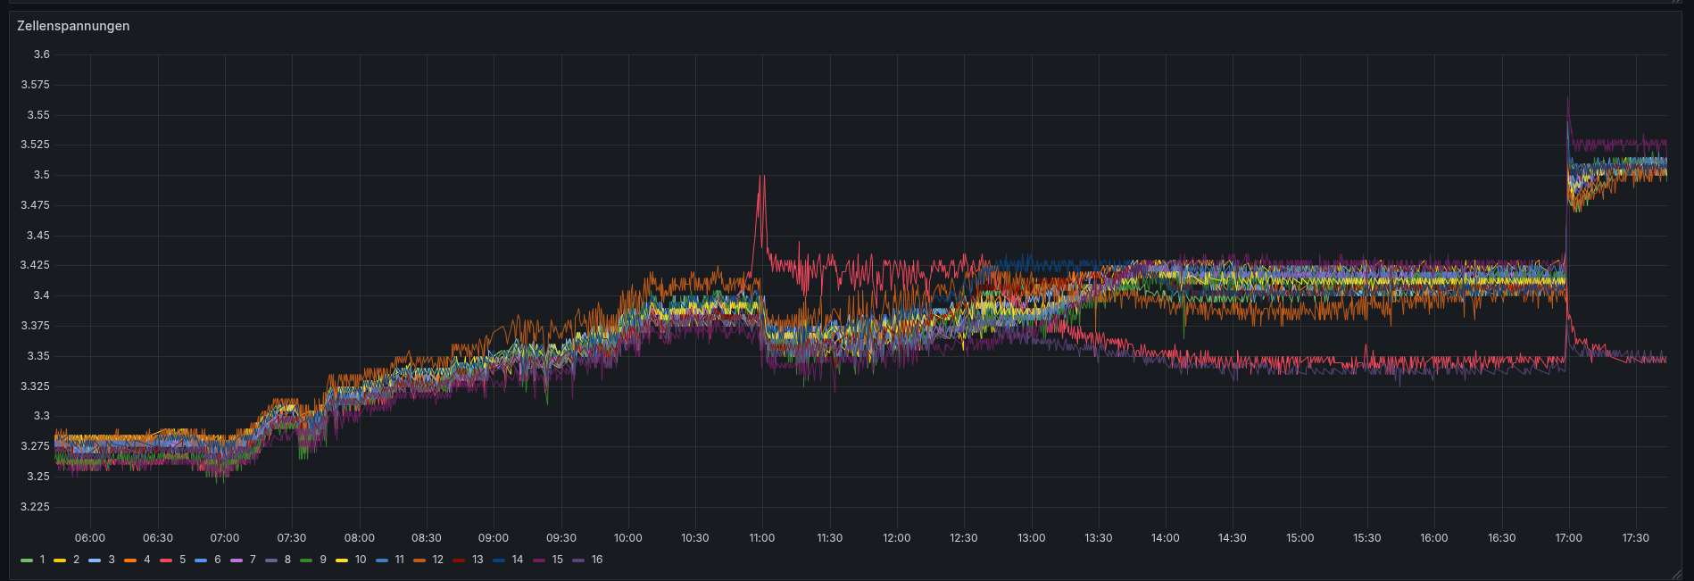Click the pink-purple swatch of series 7
Viewport: 1694px width, 581px height.
pyautogui.click(x=237, y=560)
